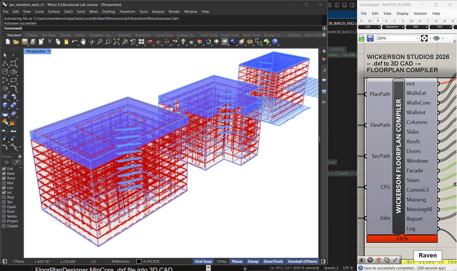Click the Pan hand tool in toolbar
The height and width of the screenshot is (271, 457).
coord(83,42)
